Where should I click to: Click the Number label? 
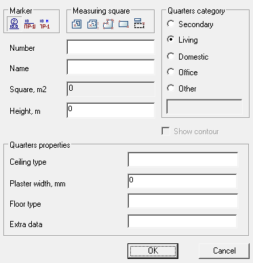[22, 48]
